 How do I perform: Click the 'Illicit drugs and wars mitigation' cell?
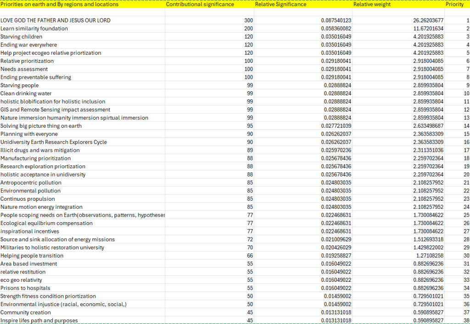[x=40, y=150]
